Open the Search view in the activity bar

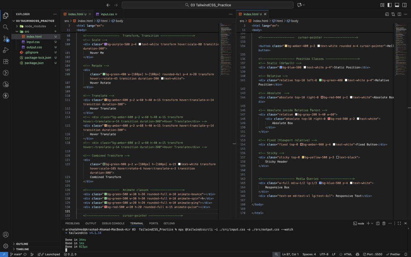5,27
